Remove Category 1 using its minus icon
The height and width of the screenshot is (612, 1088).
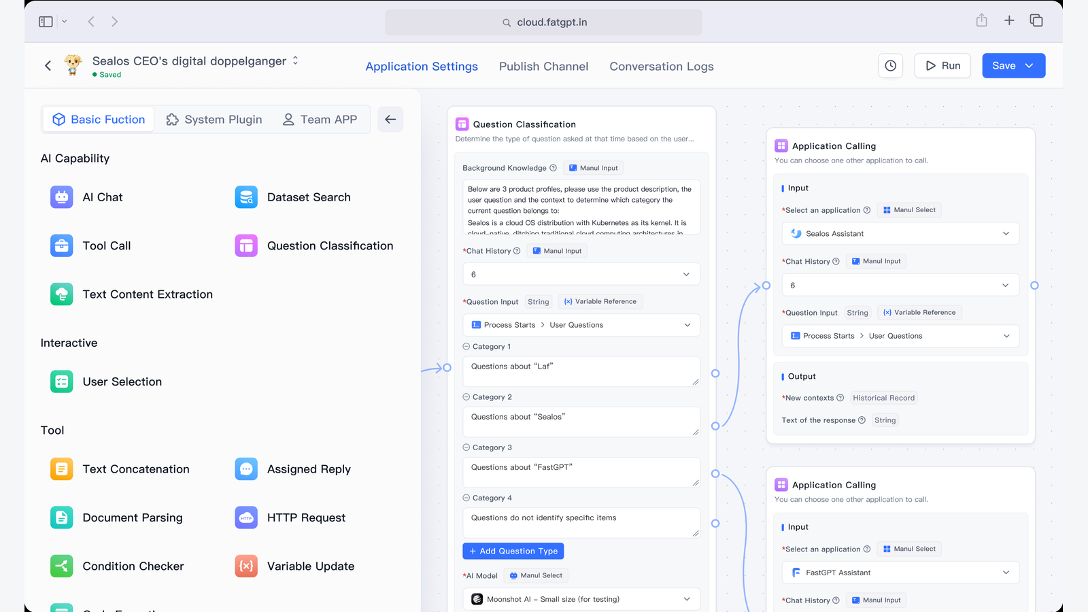click(466, 347)
